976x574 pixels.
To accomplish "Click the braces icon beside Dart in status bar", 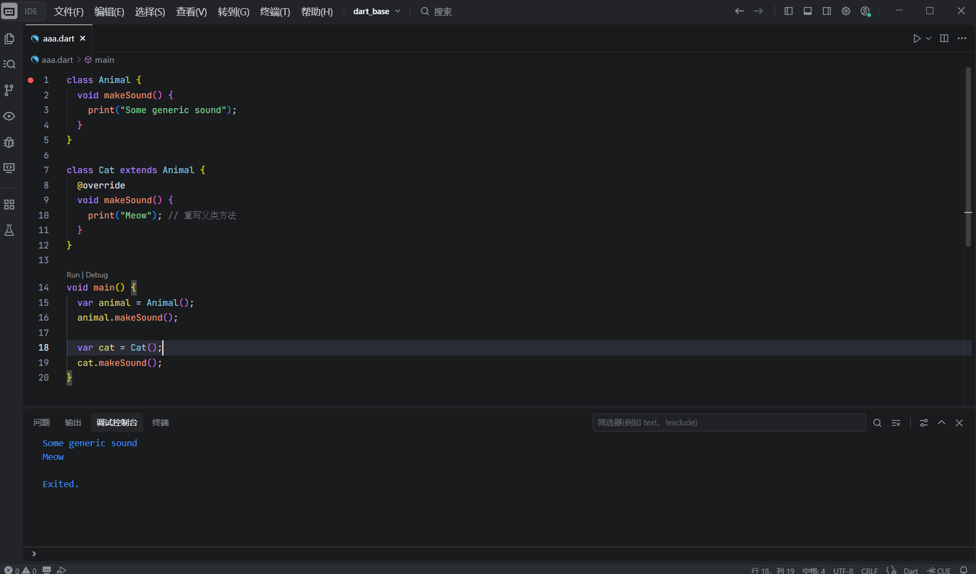I will coord(891,570).
